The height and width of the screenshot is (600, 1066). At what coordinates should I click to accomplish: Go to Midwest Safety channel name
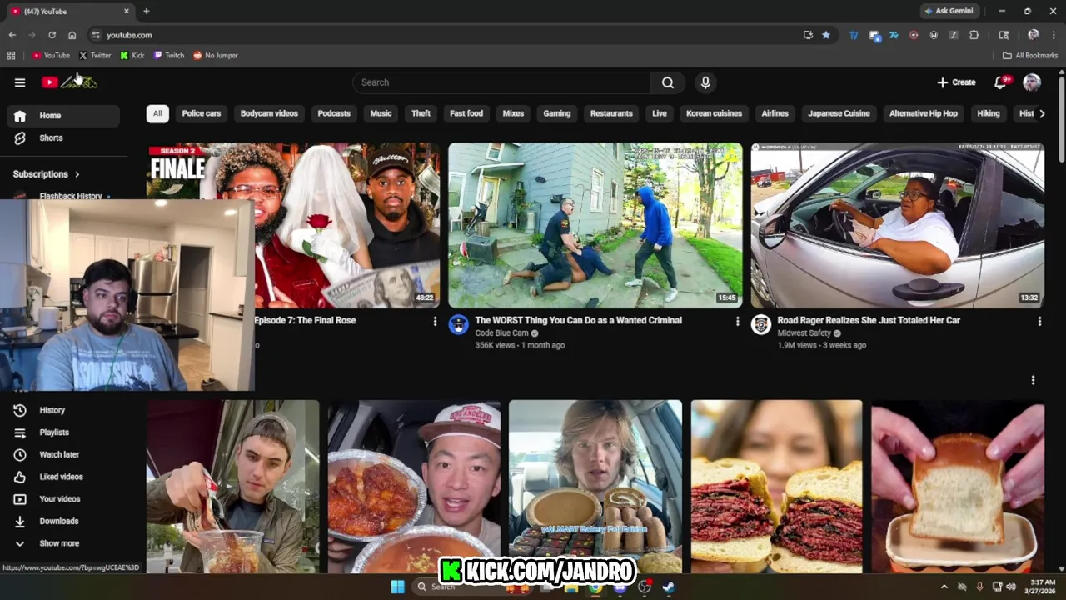click(x=804, y=333)
